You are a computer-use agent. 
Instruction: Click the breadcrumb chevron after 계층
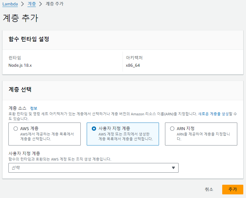coord(41,4)
